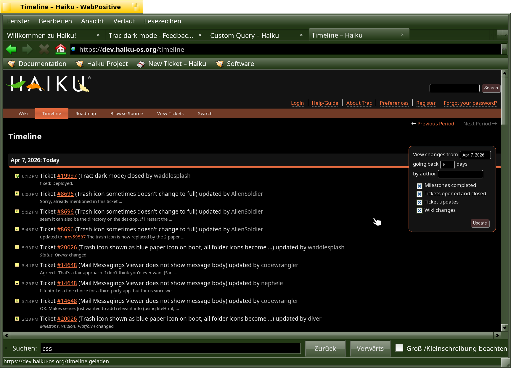The width and height of the screenshot is (511, 368).
Task: Switch to the Roadmap navigation tab
Action: pos(86,114)
